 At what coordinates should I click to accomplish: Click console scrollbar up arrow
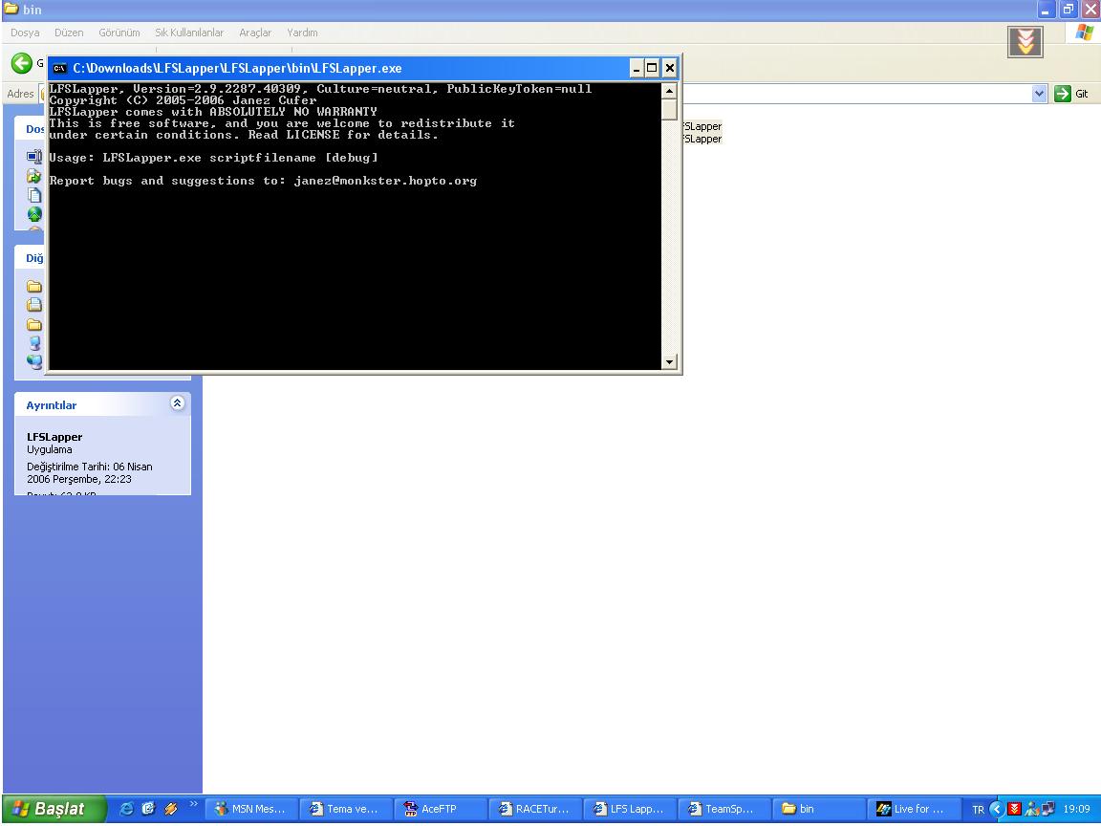(x=669, y=91)
